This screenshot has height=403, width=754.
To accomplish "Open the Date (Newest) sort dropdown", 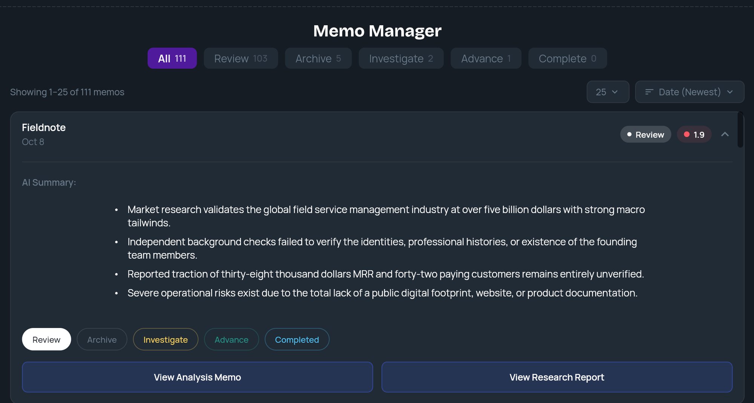I will tap(690, 92).
